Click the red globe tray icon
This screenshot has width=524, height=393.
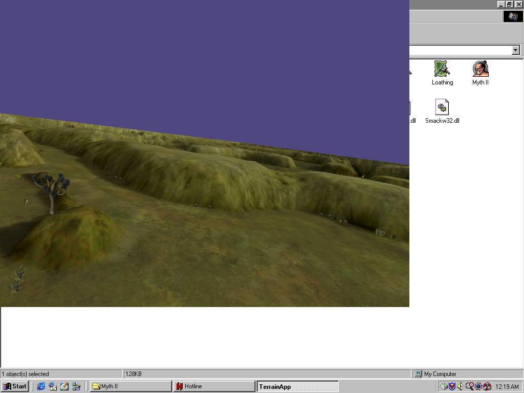pos(487,386)
